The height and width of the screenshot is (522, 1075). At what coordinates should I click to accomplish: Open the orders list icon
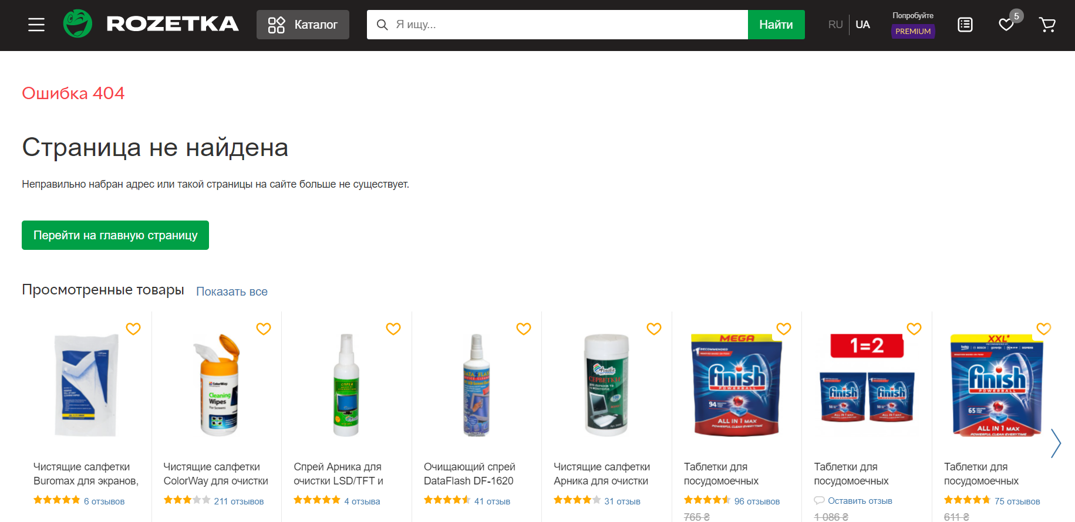[x=965, y=25]
